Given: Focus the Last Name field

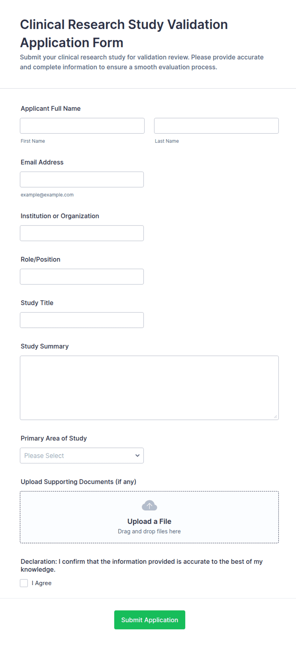Looking at the screenshot, I should coord(216,126).
